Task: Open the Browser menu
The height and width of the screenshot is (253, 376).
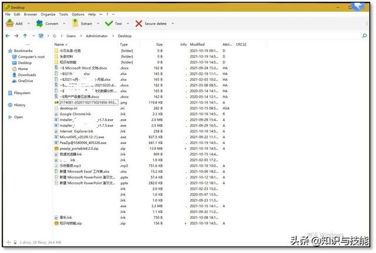Action: tap(30, 14)
